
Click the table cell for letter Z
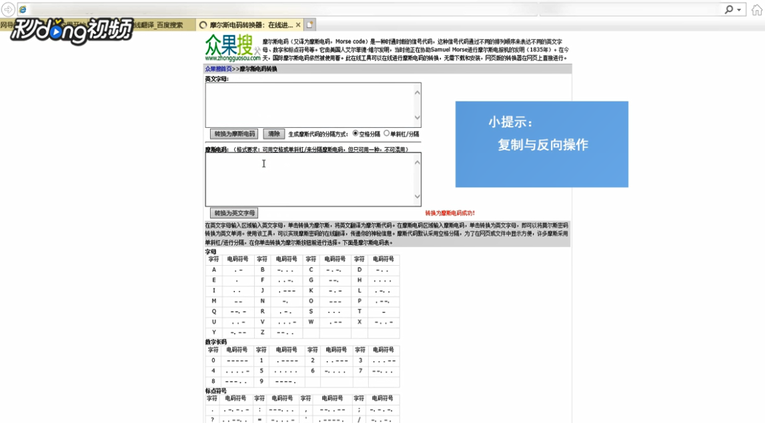262,332
